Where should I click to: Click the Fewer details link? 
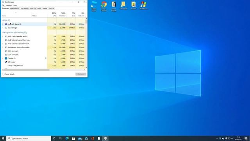pyautogui.click(x=10, y=74)
